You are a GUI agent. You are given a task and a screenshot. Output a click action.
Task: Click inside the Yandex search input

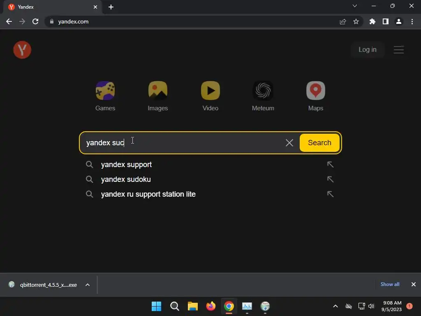[183, 143]
